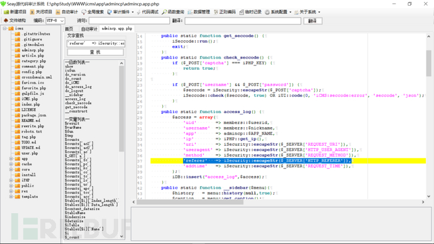Click the favicon.ico file icon
The image size is (434, 244).
click(18, 83)
